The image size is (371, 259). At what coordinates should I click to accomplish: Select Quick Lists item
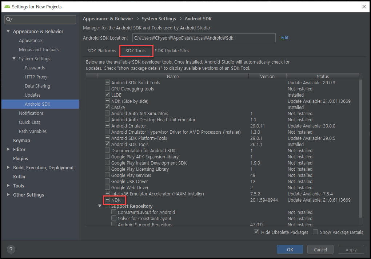[29, 122]
